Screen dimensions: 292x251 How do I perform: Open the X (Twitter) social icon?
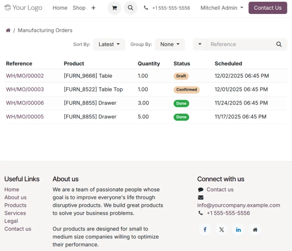coord(221,229)
